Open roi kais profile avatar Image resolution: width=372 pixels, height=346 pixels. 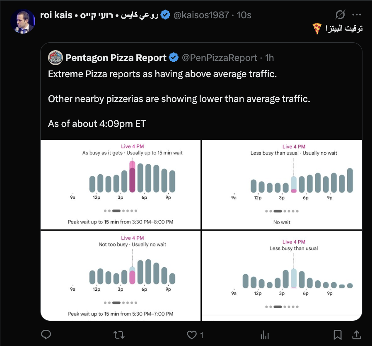pos(23,22)
